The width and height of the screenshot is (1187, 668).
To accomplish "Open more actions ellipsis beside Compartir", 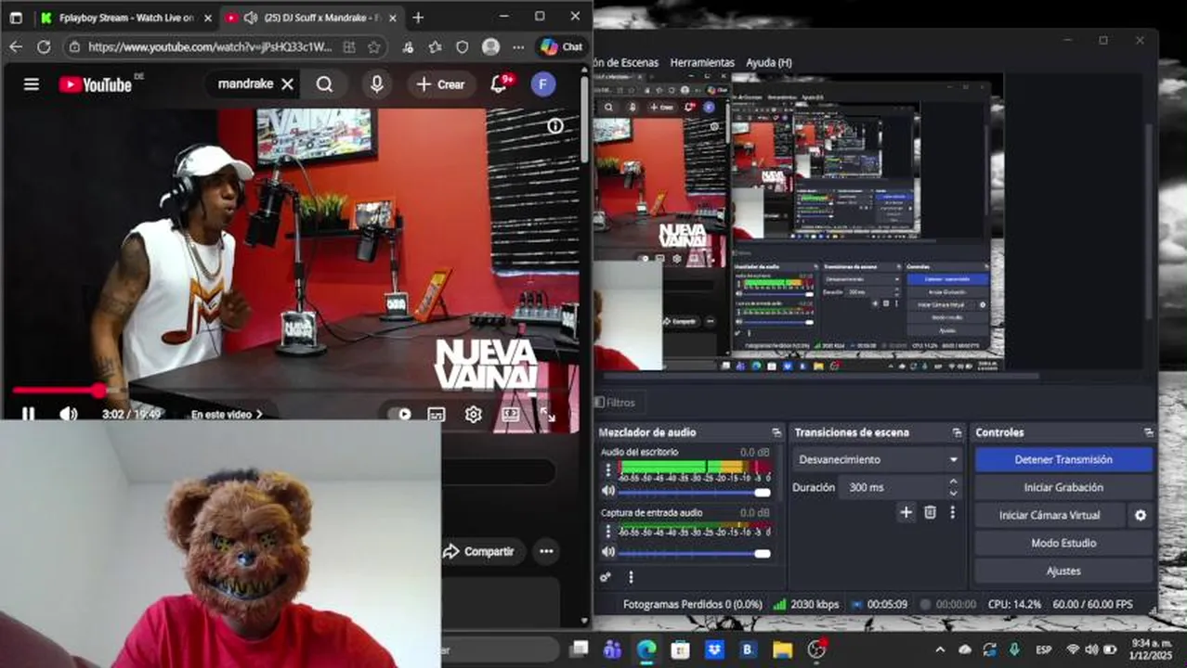I will click(x=546, y=551).
